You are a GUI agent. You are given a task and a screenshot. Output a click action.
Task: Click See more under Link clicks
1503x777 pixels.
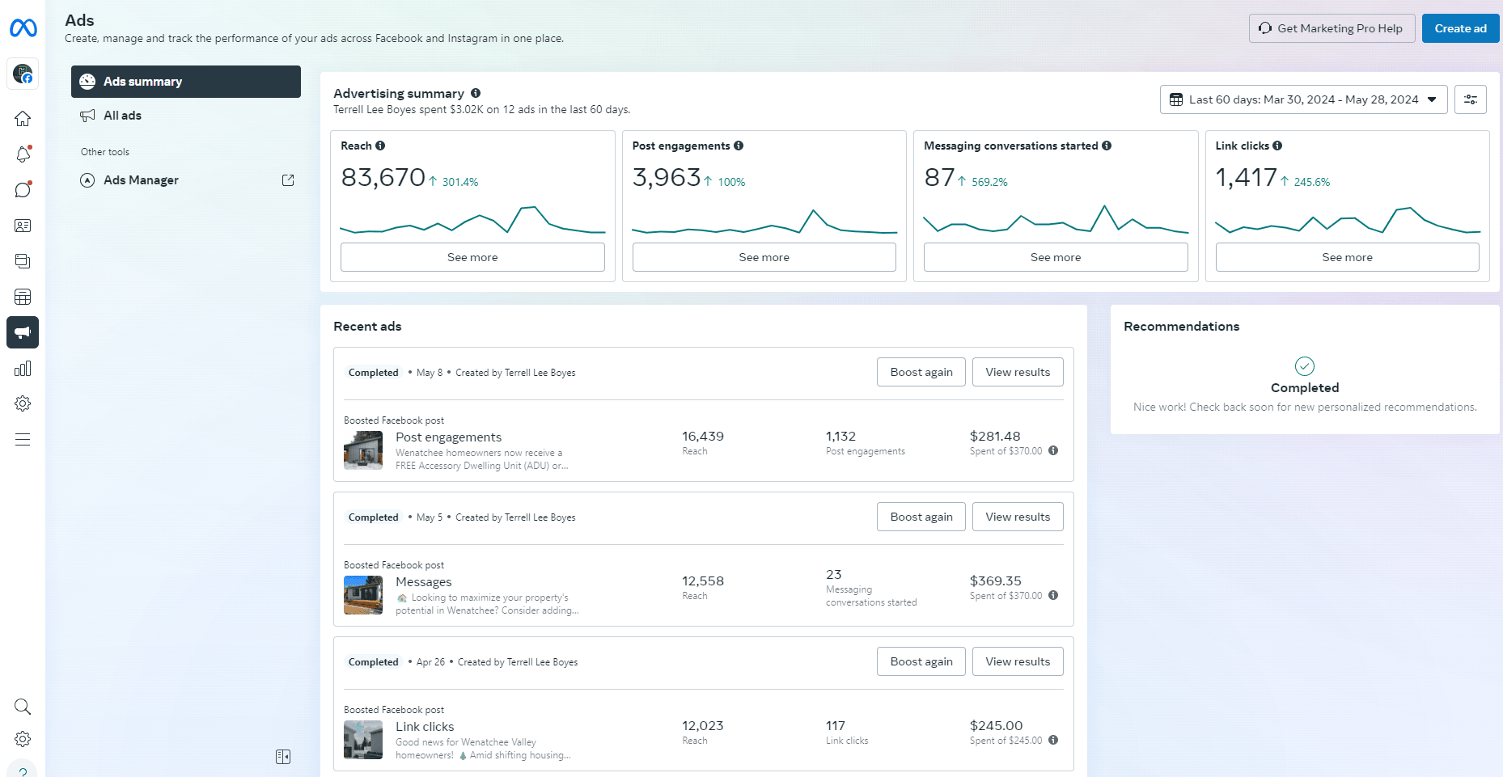1347,257
